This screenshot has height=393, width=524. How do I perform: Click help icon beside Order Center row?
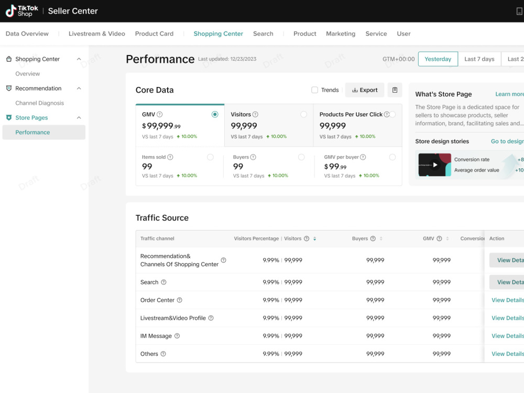click(179, 300)
